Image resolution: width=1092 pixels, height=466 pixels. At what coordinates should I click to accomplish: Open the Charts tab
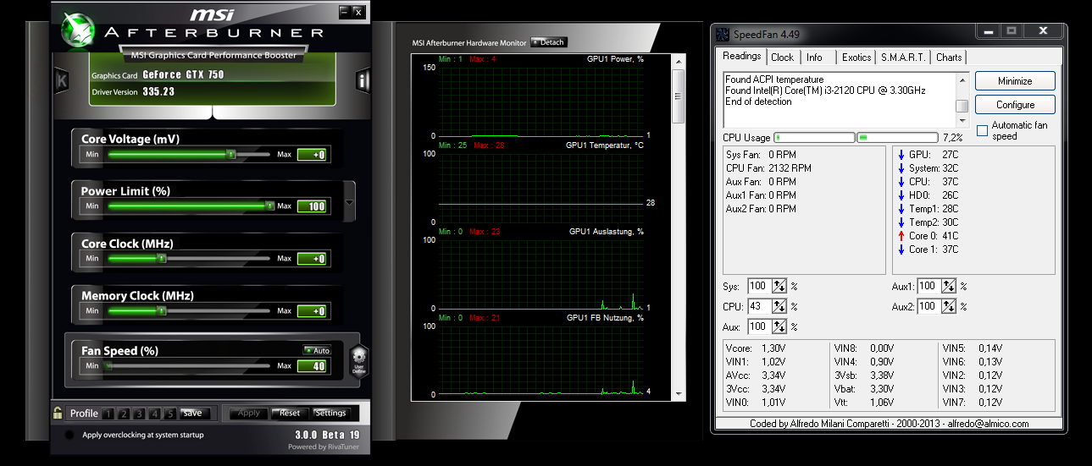[949, 58]
